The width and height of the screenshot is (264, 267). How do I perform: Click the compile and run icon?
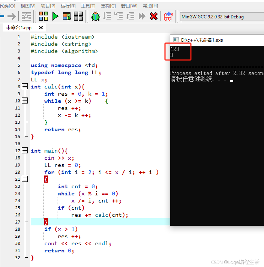[x=67, y=16]
